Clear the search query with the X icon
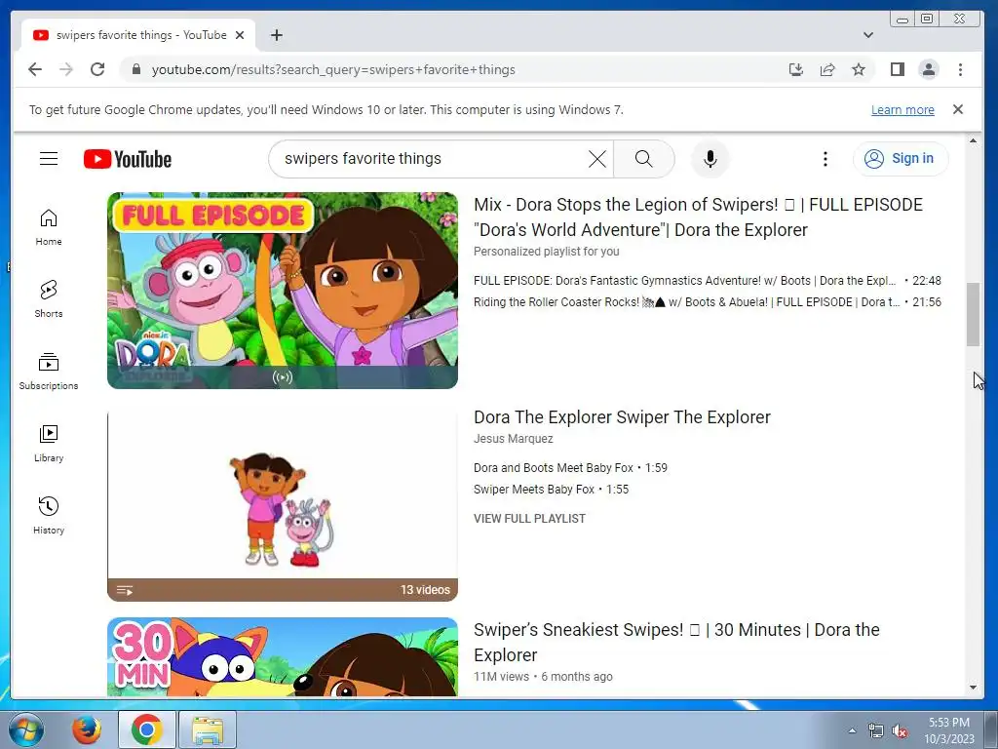Image resolution: width=998 pixels, height=749 pixels. point(597,159)
